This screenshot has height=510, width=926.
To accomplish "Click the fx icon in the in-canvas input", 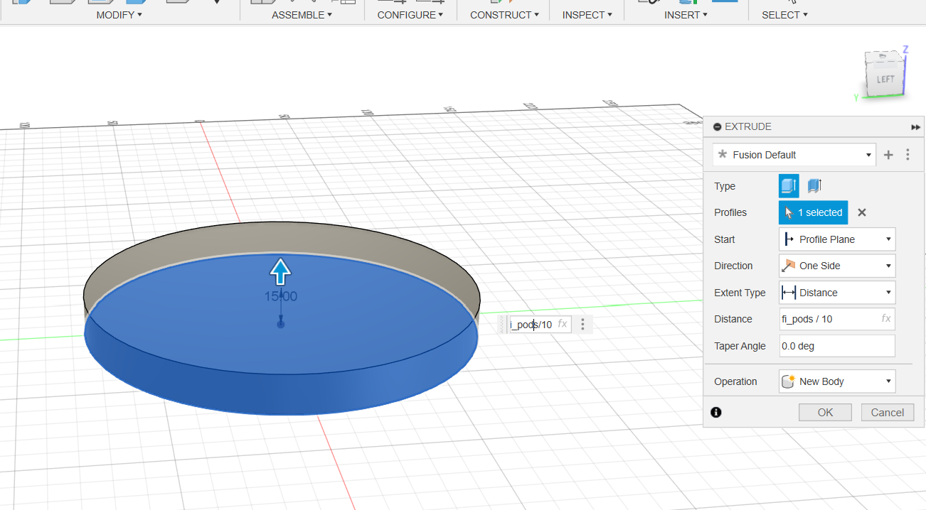I will click(562, 325).
